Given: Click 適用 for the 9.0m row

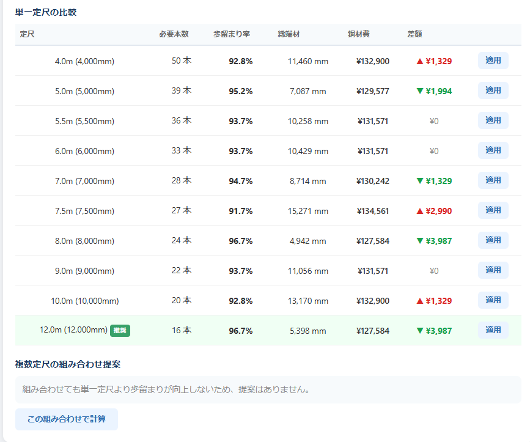Looking at the screenshot, I should click(x=493, y=270).
